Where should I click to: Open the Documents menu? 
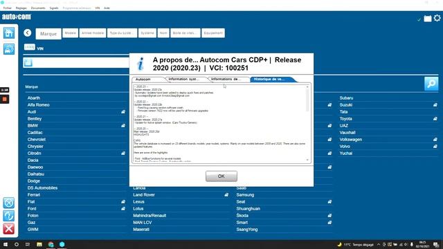38,8
